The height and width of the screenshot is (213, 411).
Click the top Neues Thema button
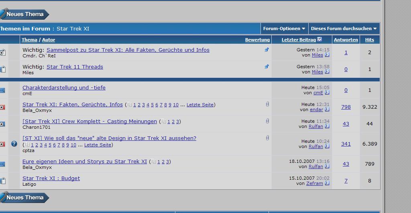pos(24,14)
